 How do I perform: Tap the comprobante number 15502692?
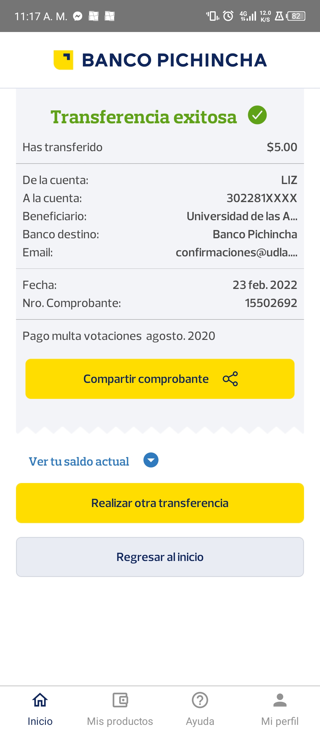(271, 303)
